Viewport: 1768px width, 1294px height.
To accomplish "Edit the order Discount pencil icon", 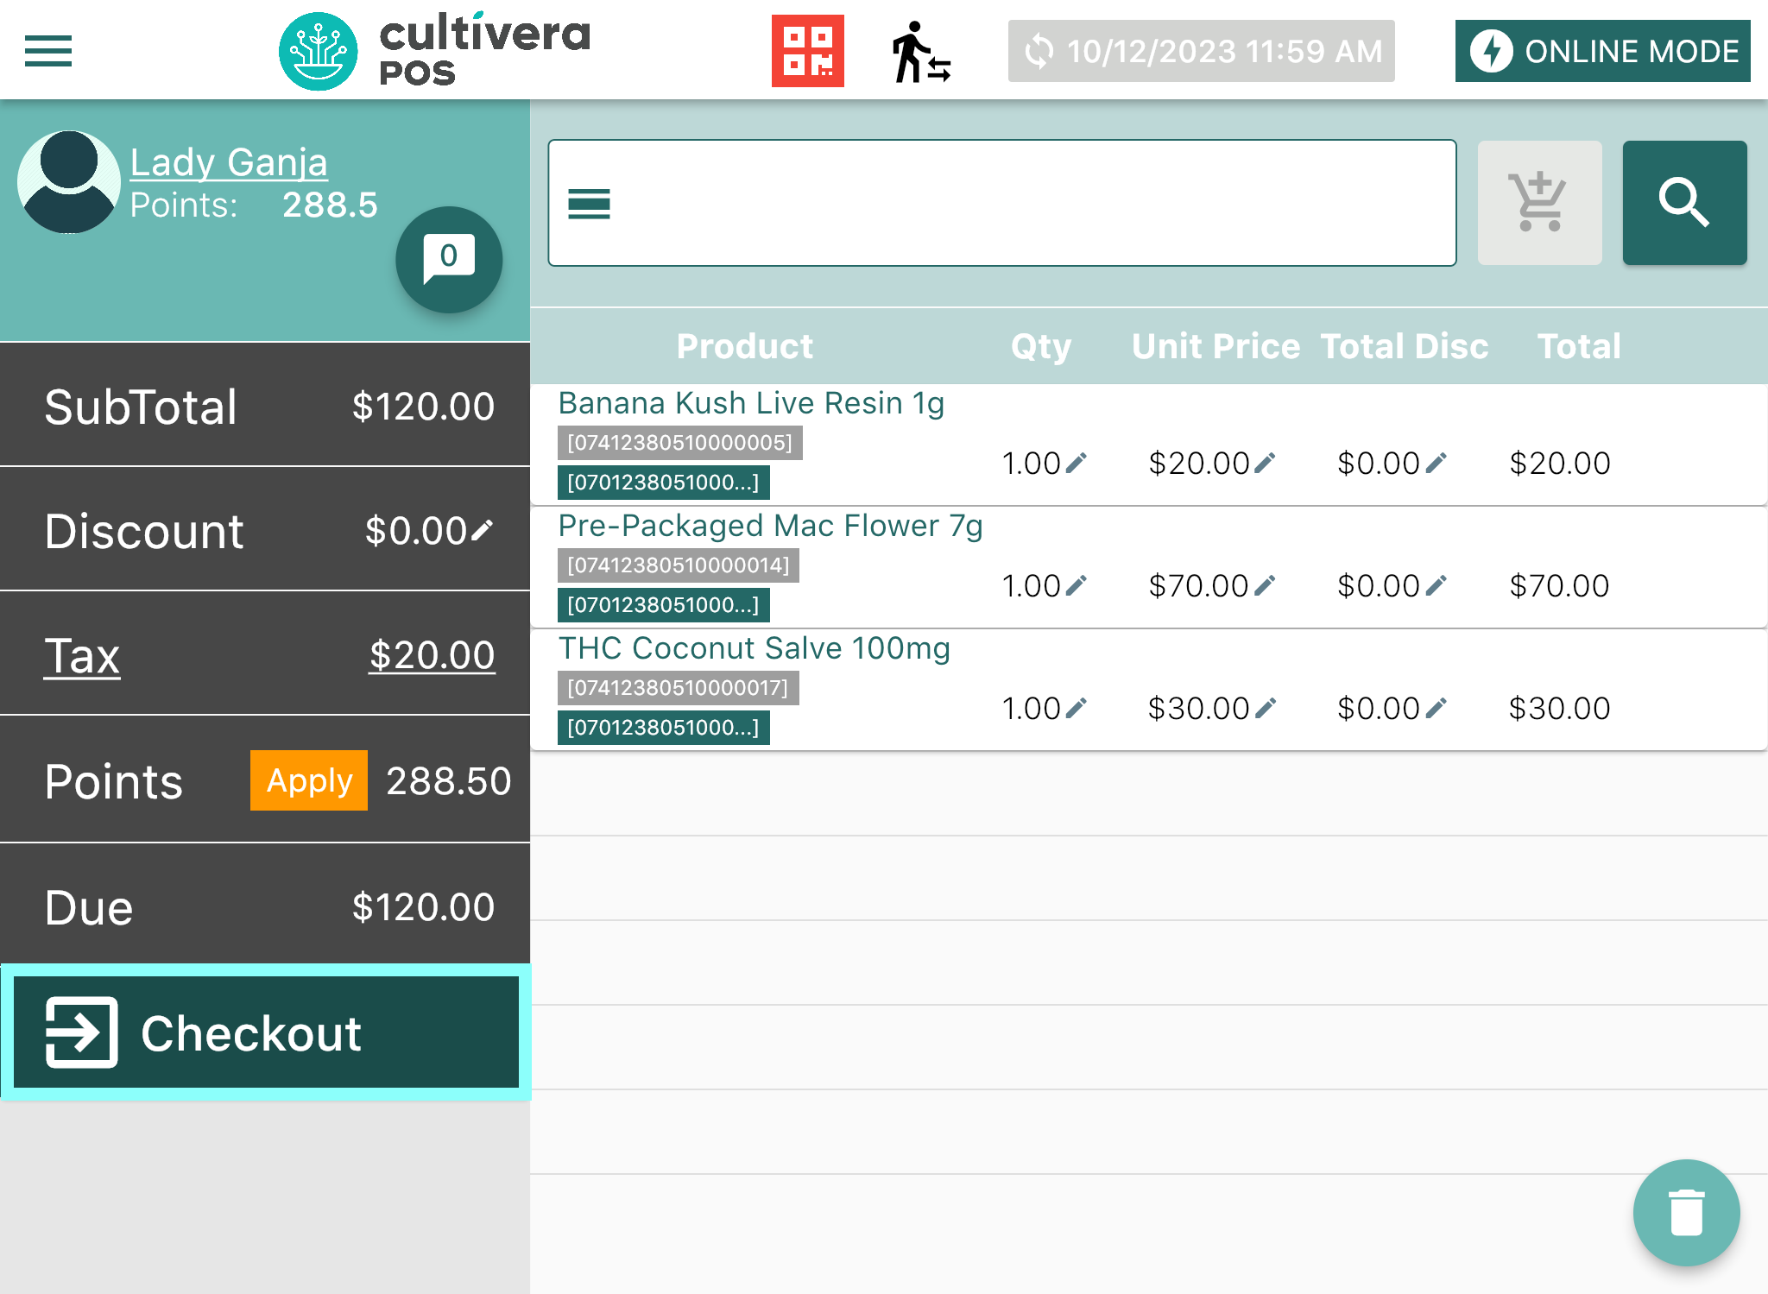I will tap(483, 529).
